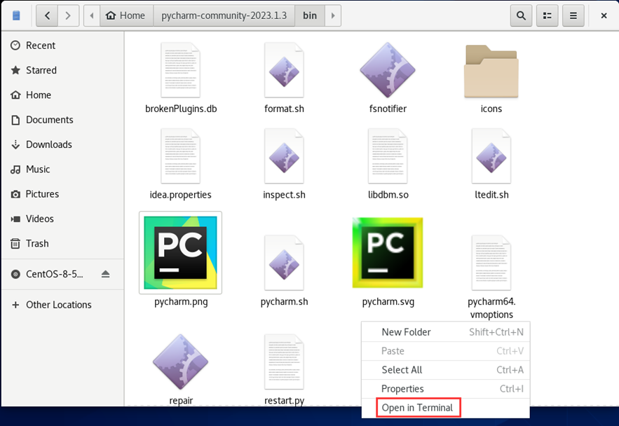
Task: Go forward using the right arrow button
Action: pyautogui.click(x=68, y=16)
